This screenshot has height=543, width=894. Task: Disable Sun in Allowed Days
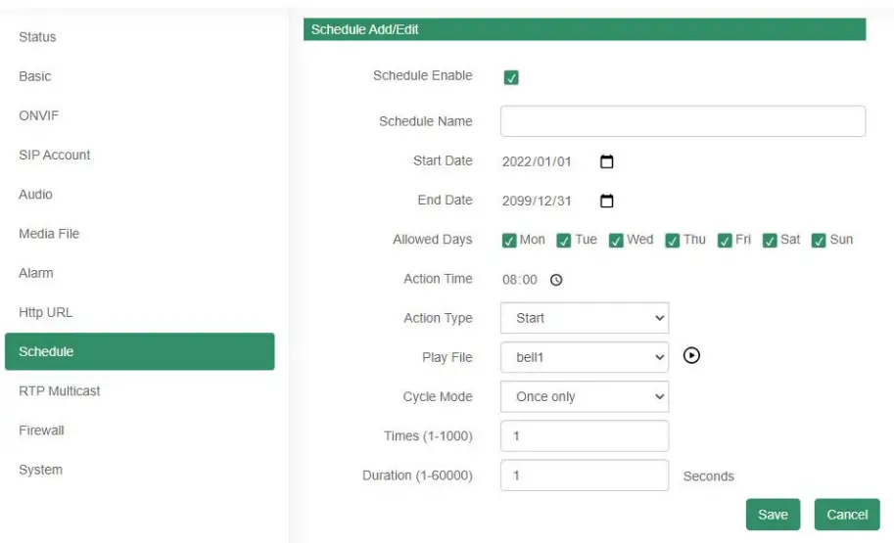coord(819,241)
